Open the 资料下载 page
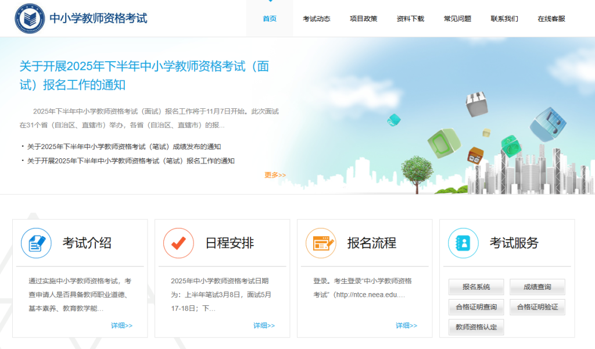Viewport: 595px width, 349px height. (410, 18)
